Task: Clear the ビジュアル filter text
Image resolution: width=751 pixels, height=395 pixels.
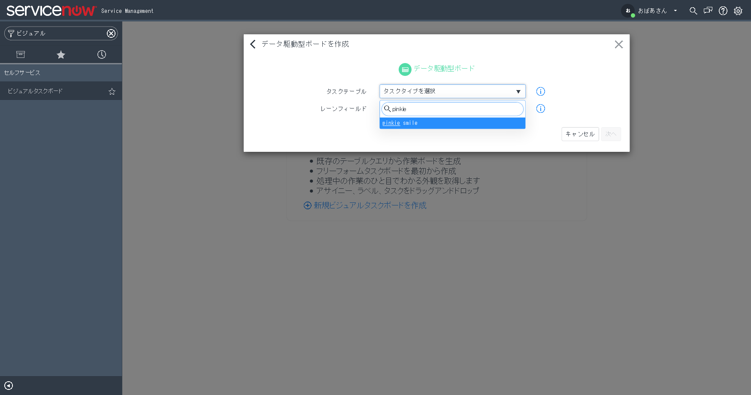Action: click(x=111, y=33)
